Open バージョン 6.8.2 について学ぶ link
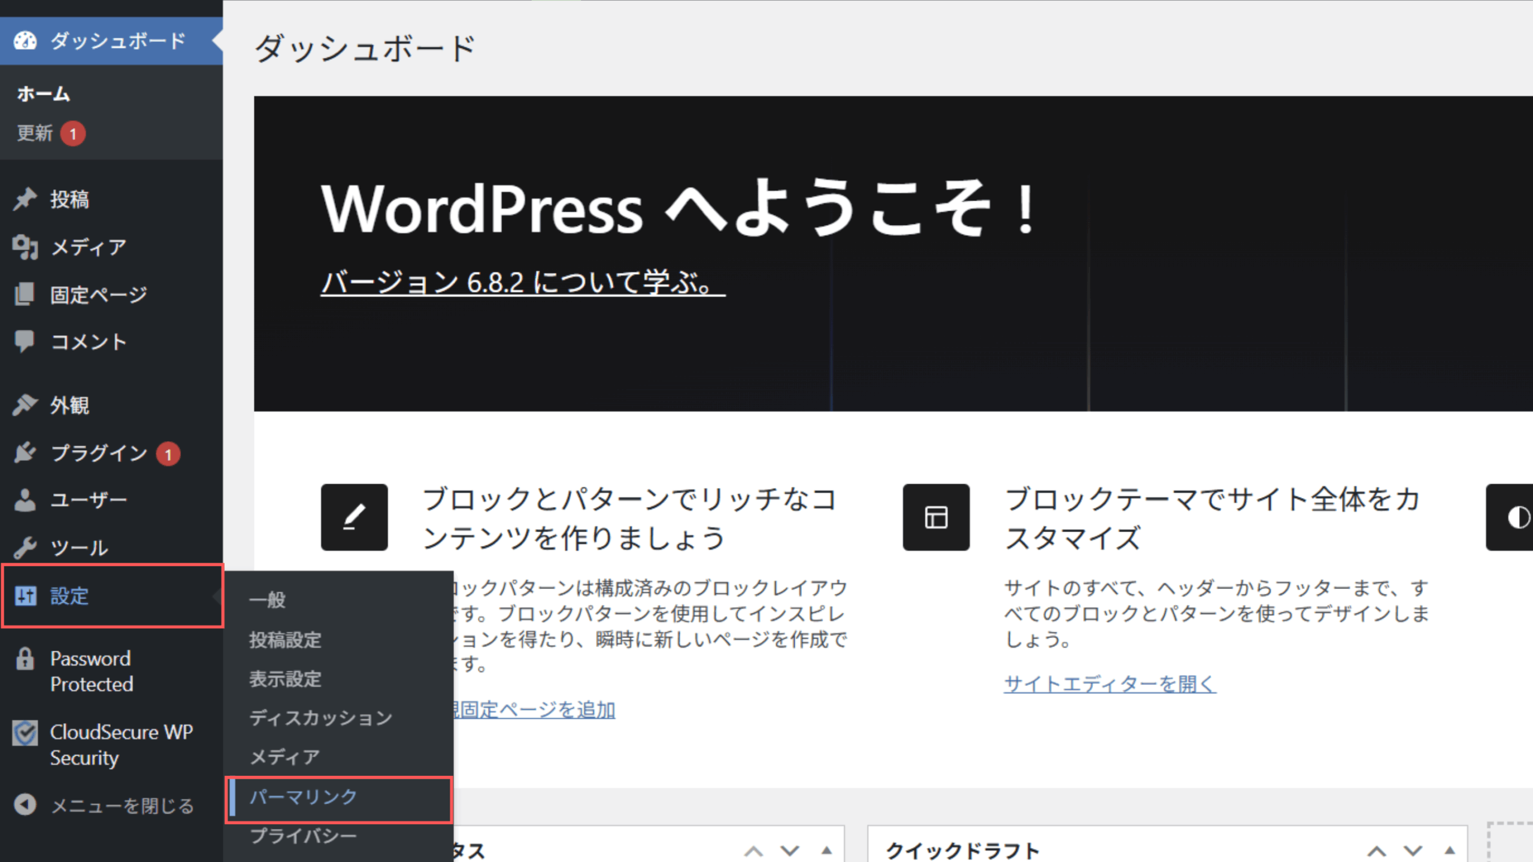The image size is (1533, 862). click(523, 282)
